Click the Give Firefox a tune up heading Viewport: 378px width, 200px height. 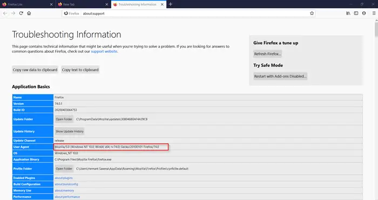click(275, 43)
